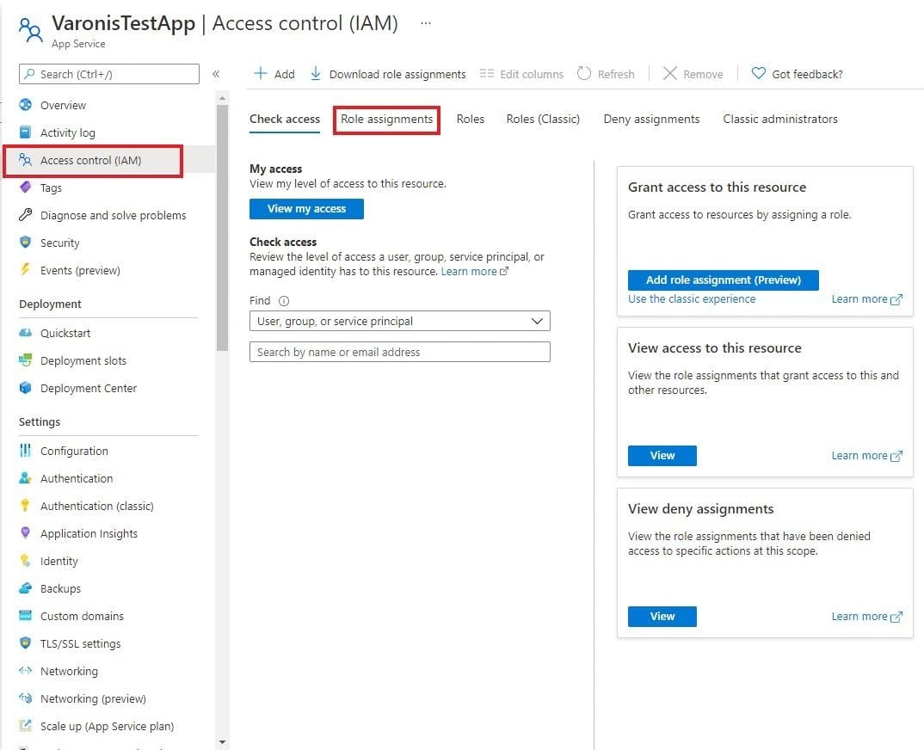Open the Roles tab
The height and width of the screenshot is (750, 924).
pos(471,119)
